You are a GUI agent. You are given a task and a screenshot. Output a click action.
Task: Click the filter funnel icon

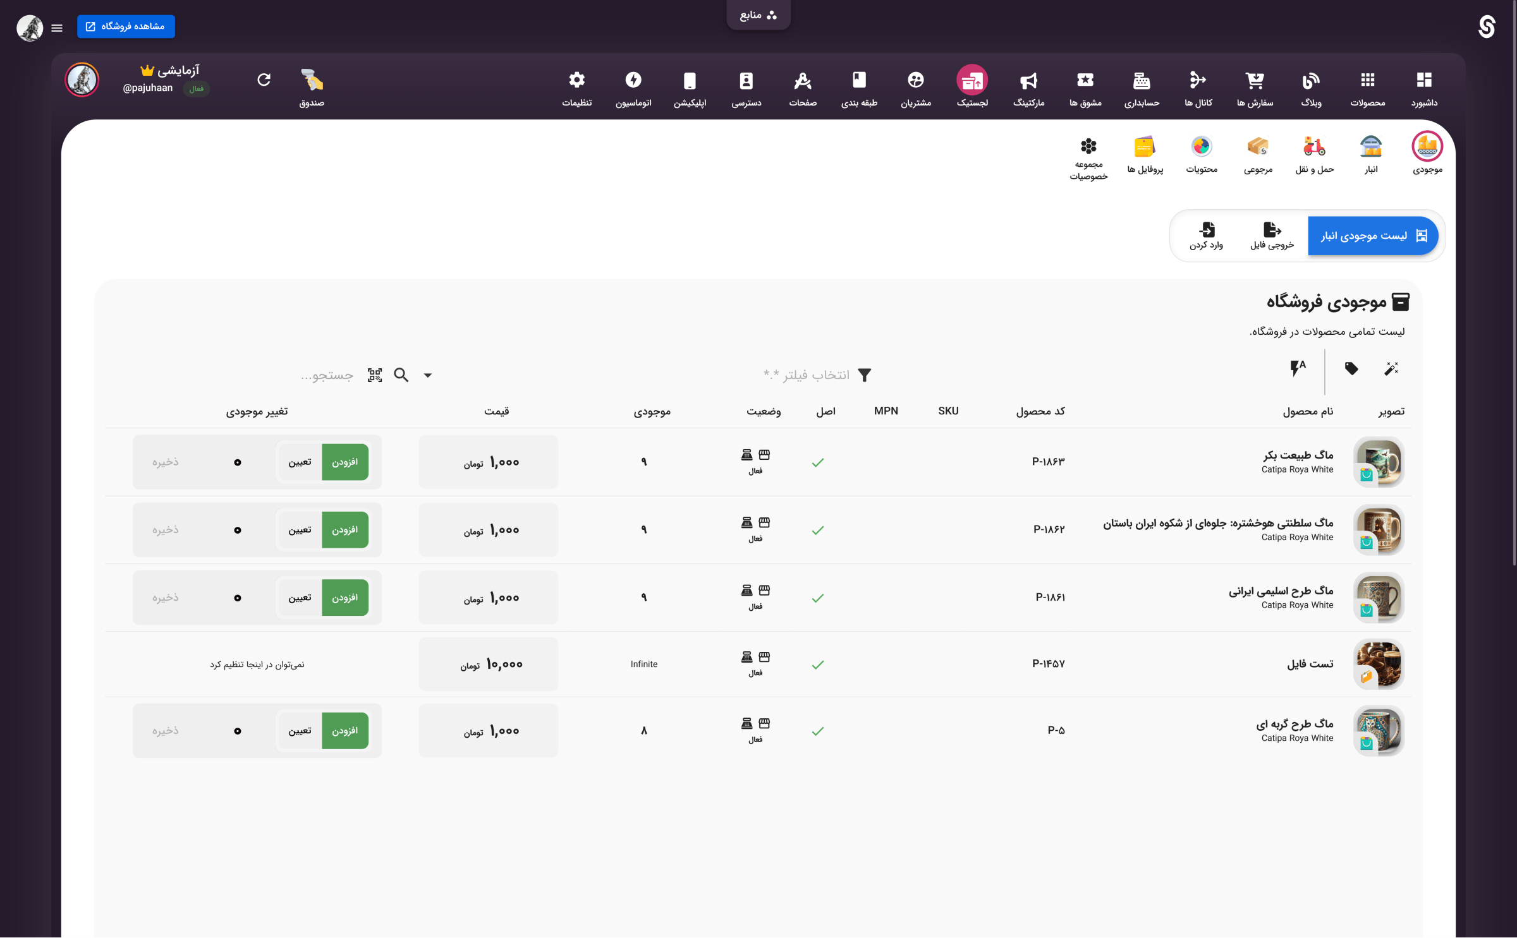(865, 375)
